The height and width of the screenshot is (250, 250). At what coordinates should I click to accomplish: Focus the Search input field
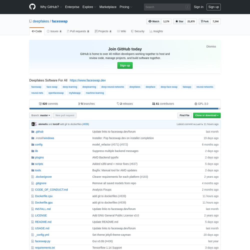point(167,7)
